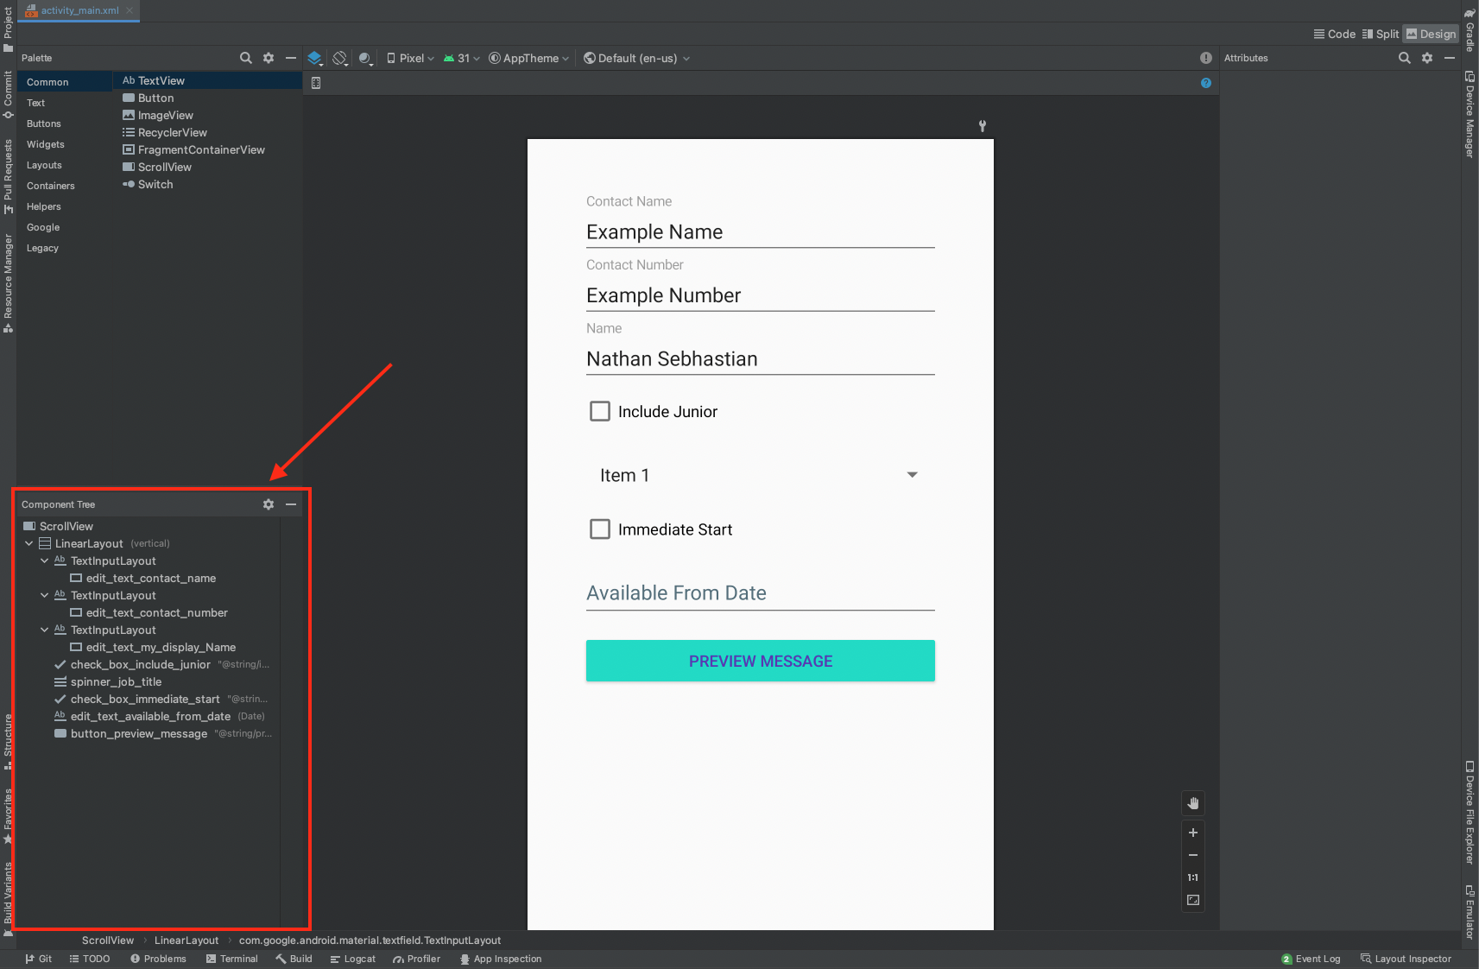Activate the pan hand tool
The image size is (1479, 969).
[1193, 803]
